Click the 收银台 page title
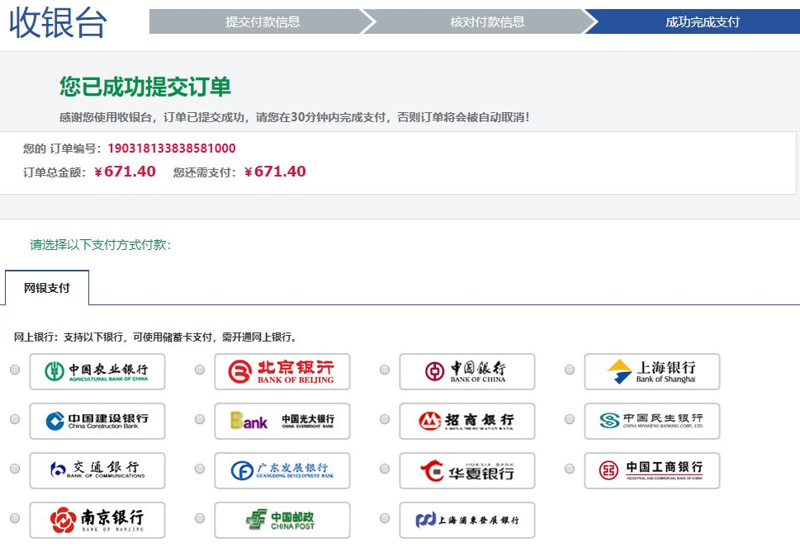The width and height of the screenshot is (800, 547). (x=58, y=22)
